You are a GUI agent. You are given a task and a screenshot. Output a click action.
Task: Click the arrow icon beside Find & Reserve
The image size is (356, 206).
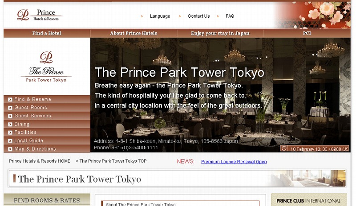(x=10, y=100)
